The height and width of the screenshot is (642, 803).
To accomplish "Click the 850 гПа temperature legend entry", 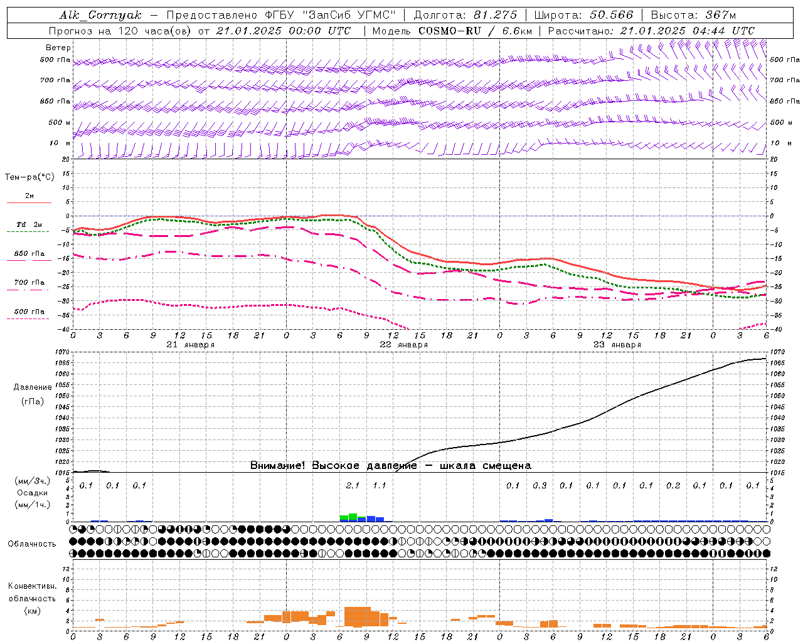I will coord(29,254).
